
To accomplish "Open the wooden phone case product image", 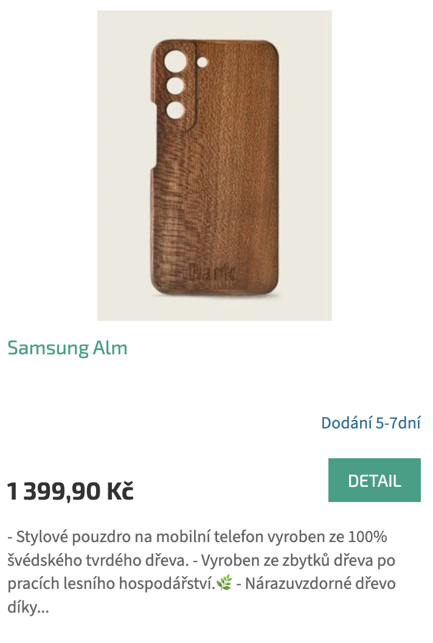I will 214,166.
